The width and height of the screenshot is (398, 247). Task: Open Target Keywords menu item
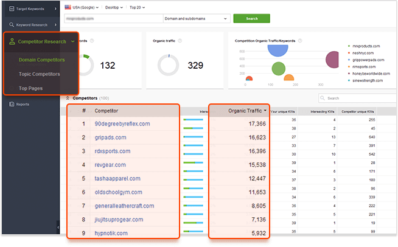coord(30,9)
